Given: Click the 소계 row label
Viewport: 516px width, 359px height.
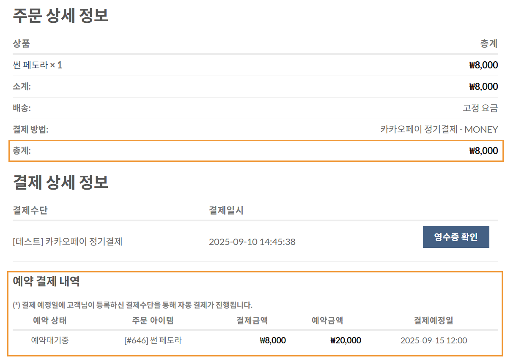Looking at the screenshot, I should (22, 87).
